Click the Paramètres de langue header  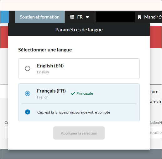coord(79,30)
